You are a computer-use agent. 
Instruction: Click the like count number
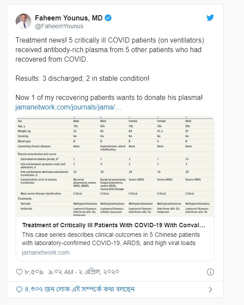(x=34, y=272)
